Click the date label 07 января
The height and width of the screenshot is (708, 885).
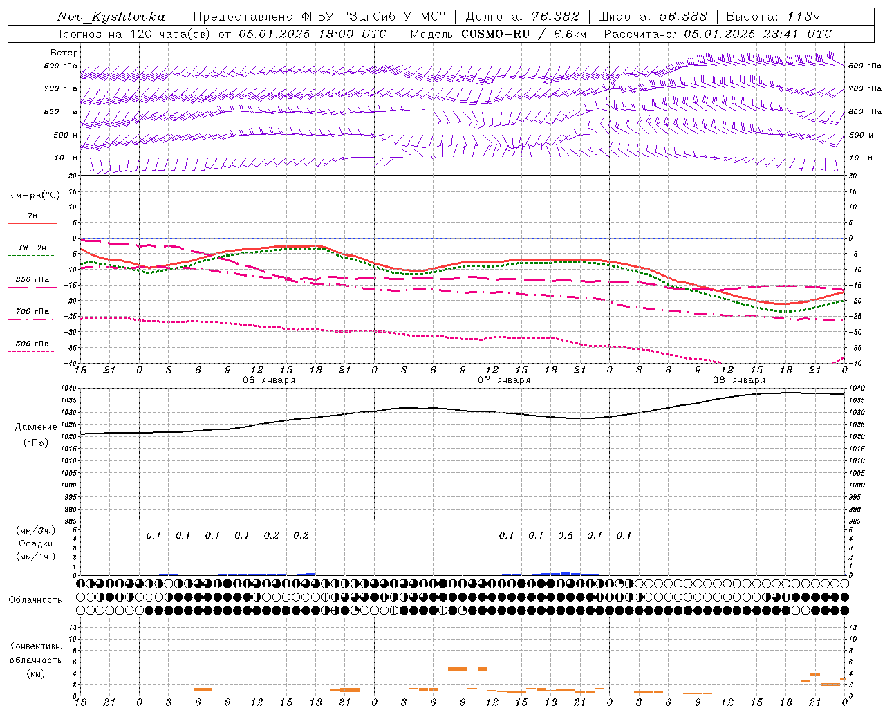[x=504, y=380]
